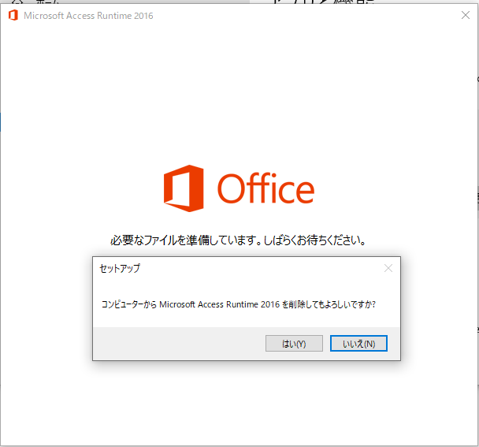Image resolution: width=479 pixels, height=447 pixels.
Task: Close the Microsoft Access Runtime 2016 window
Action: [465, 15]
